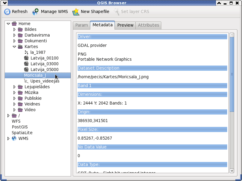Select the Moricsala_J raster layer
The height and width of the screenshot is (181, 242).
pyautogui.click(x=38, y=75)
